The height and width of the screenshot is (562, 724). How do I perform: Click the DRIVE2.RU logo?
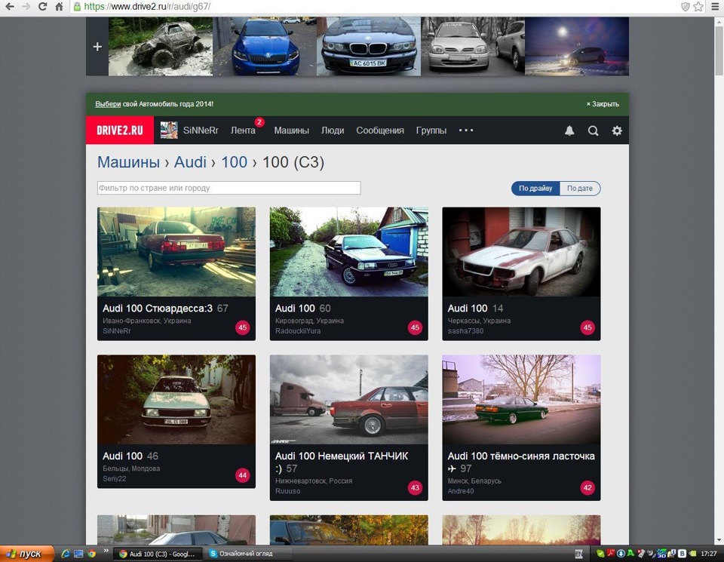[x=120, y=131]
